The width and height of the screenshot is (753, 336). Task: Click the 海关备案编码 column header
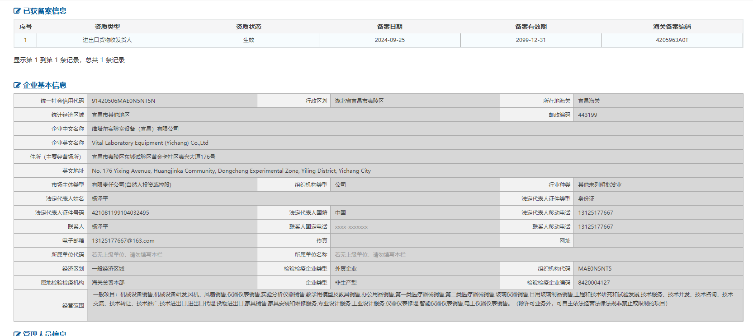click(672, 27)
